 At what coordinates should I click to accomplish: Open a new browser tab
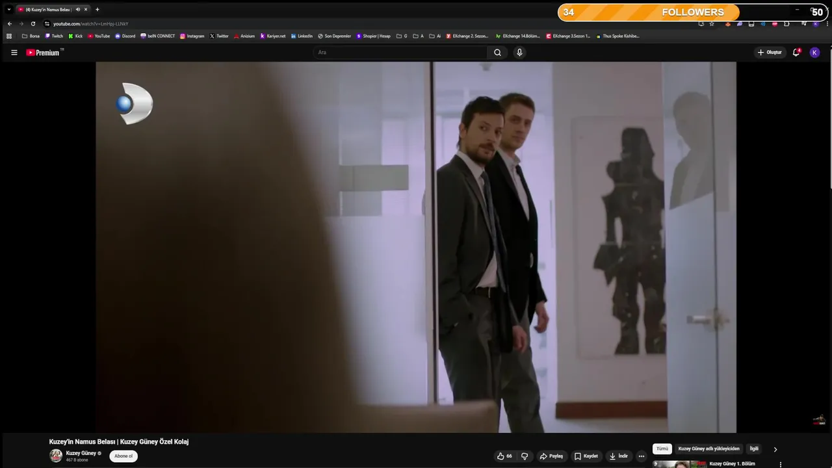(97, 10)
